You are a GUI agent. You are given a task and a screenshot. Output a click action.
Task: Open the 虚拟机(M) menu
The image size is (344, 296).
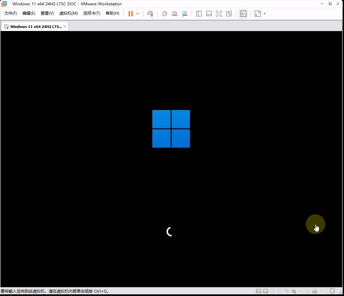pos(68,13)
